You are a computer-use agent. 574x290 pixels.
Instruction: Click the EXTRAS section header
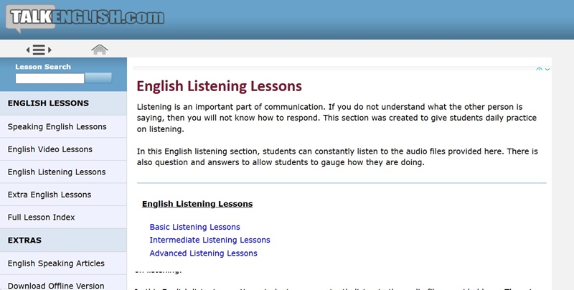tap(24, 240)
